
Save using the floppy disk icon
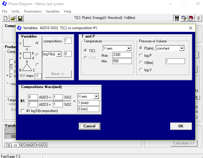[x=20, y=18]
